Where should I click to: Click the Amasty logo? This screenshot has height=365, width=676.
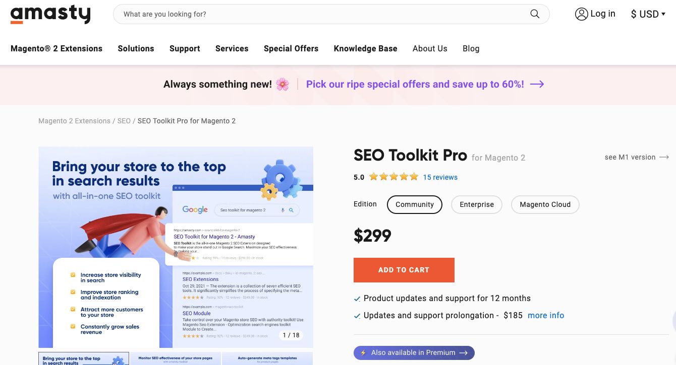[50, 15]
